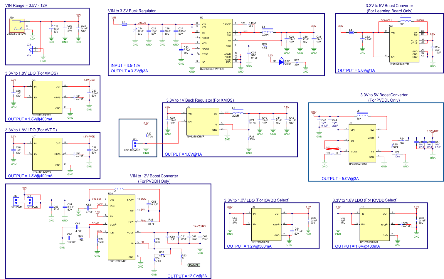444x279 pixels.
Task: Click the L6 1uH inductor symbol
Action: 362,115
